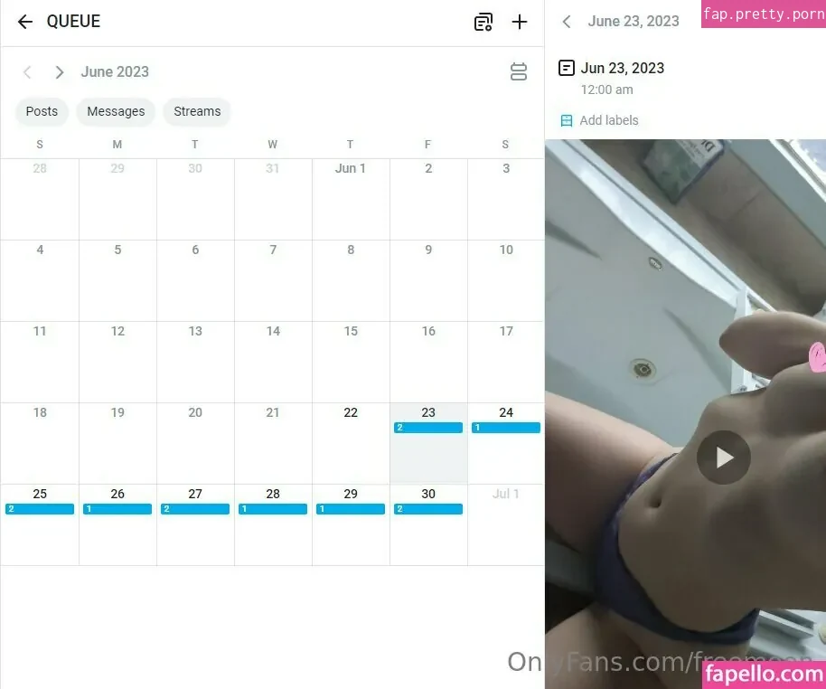Click the Add labels bookmark icon

tap(567, 121)
